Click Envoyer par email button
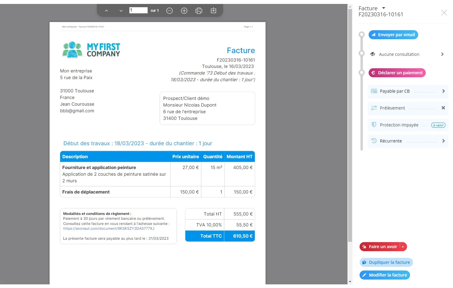 393,35
